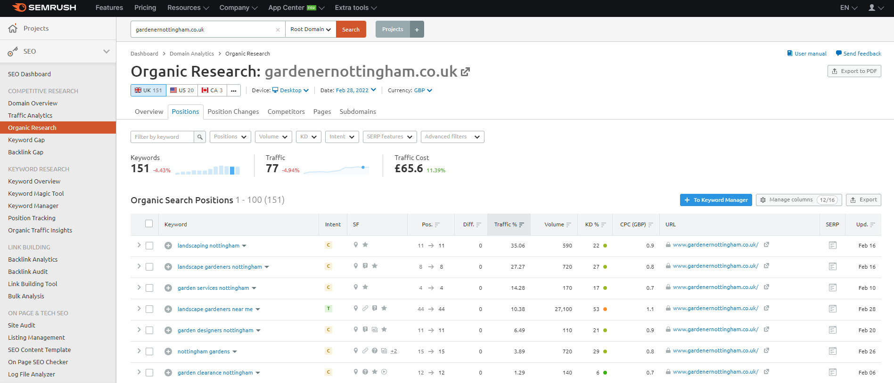Change Device from Desktop dropdown
This screenshot has height=383, width=894.
[291, 90]
